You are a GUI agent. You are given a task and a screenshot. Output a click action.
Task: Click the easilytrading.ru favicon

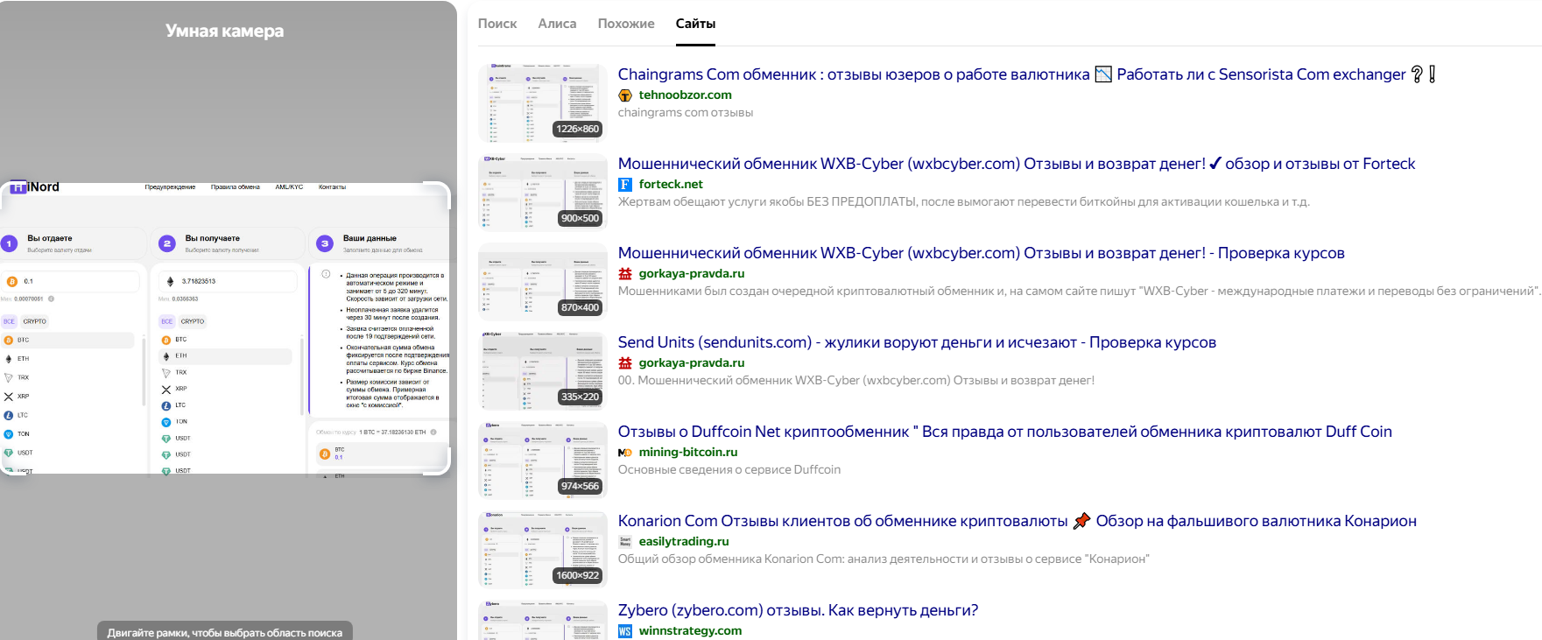tap(625, 542)
